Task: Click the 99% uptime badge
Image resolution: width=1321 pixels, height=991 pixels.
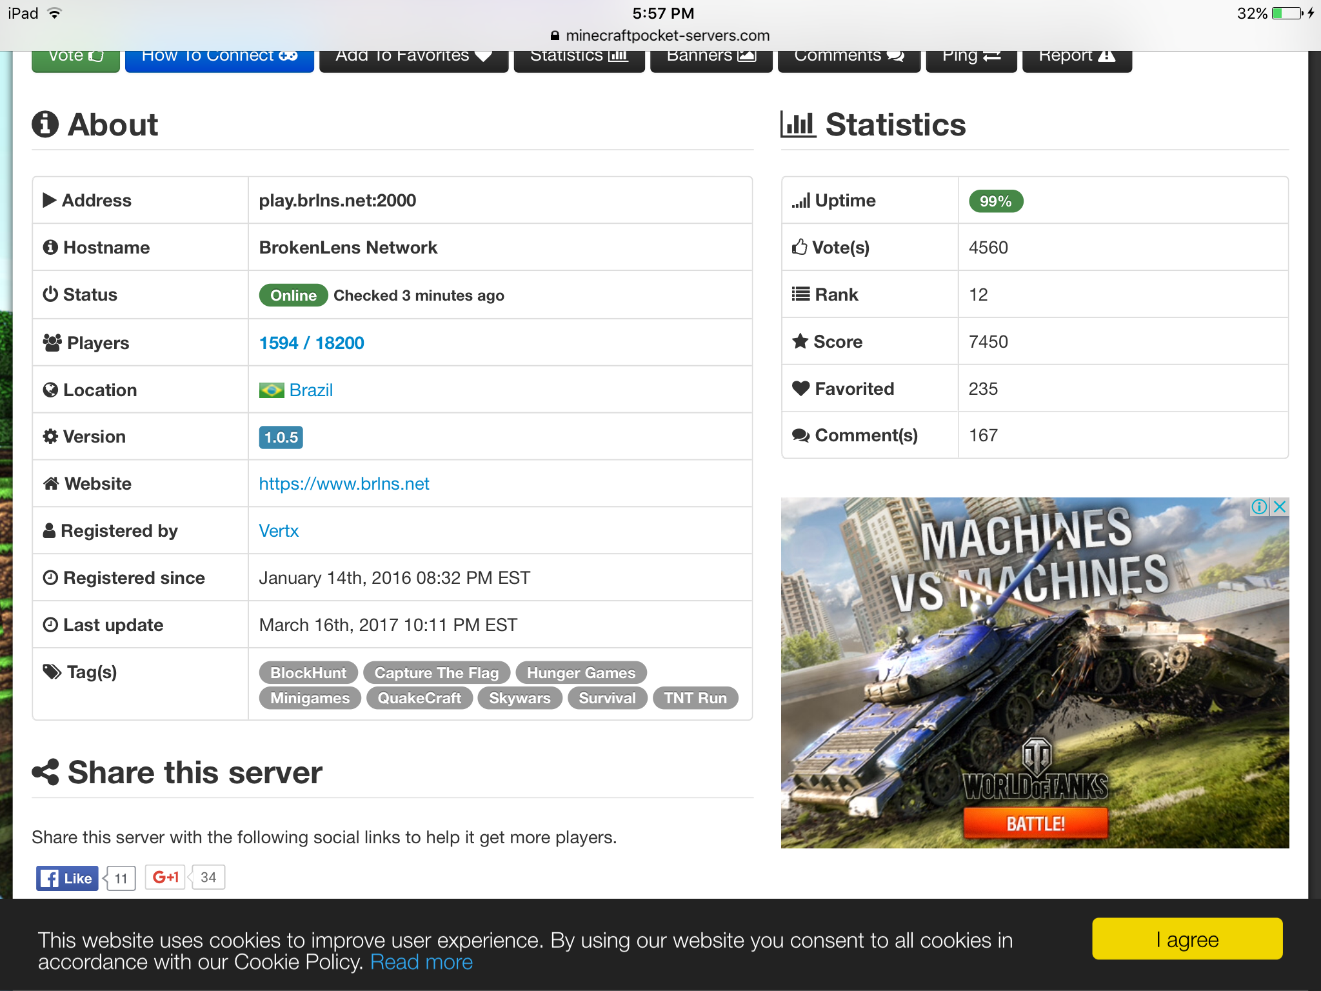Action: coord(996,201)
